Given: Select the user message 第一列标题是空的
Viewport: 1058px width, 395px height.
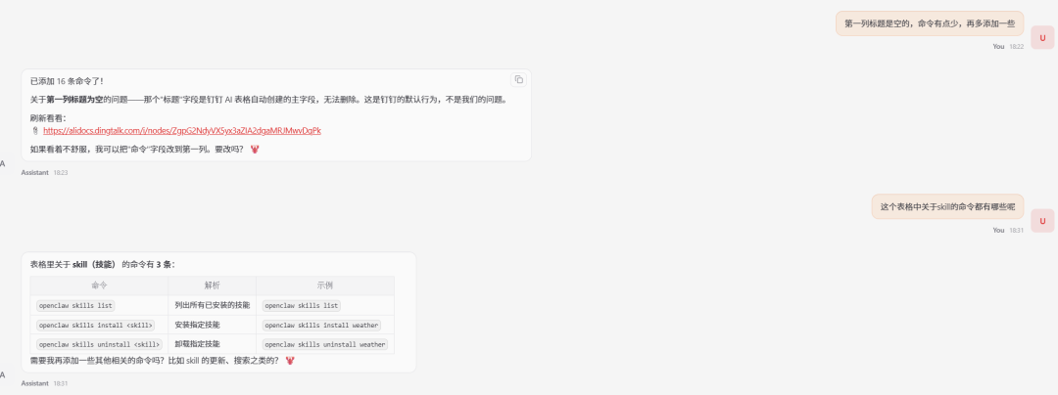Looking at the screenshot, I should [930, 22].
